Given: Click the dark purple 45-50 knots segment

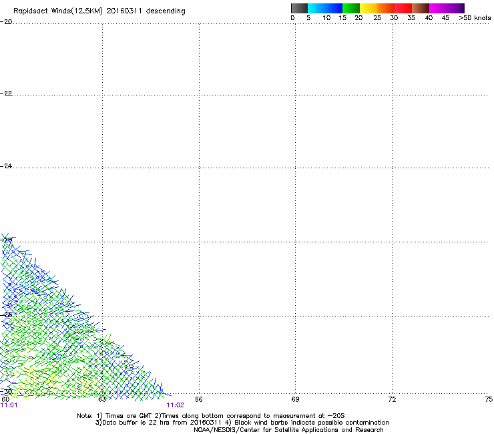Looking at the screenshot, I should 455,8.
